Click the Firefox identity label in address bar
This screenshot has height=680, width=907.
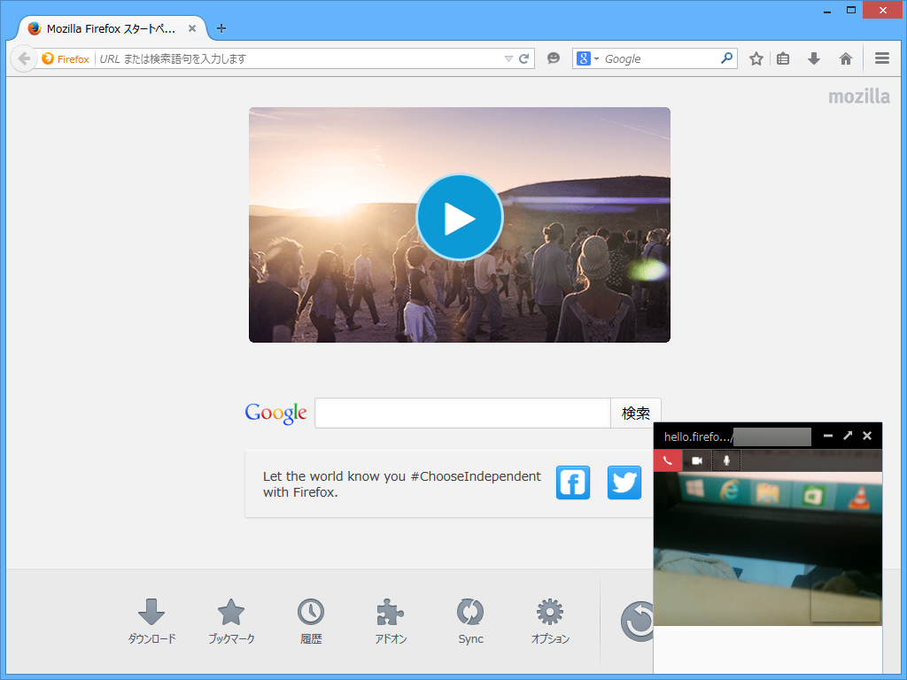click(66, 58)
